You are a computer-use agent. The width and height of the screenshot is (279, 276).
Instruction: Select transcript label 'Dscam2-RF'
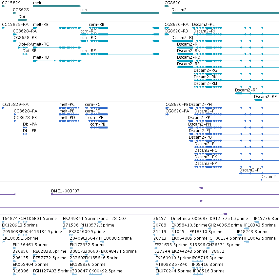[246, 90]
